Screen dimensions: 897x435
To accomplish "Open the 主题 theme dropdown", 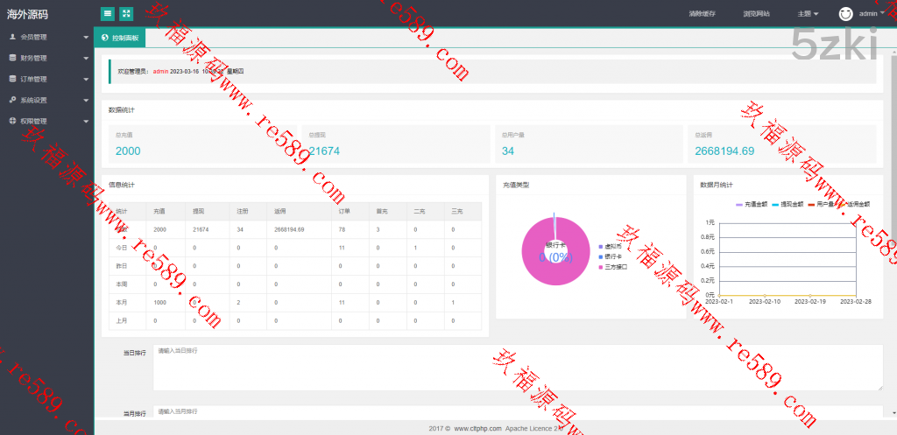I will pyautogui.click(x=808, y=14).
